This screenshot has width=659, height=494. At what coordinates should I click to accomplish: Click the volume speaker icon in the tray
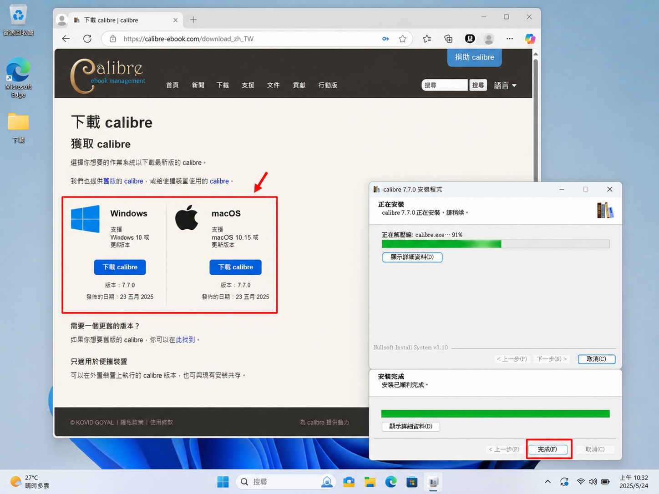593,482
